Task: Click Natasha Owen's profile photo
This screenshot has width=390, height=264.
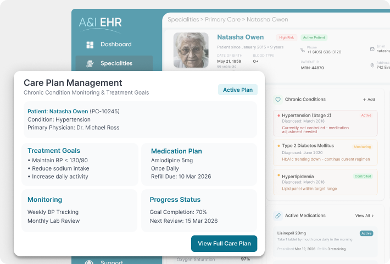Action: pos(191,50)
